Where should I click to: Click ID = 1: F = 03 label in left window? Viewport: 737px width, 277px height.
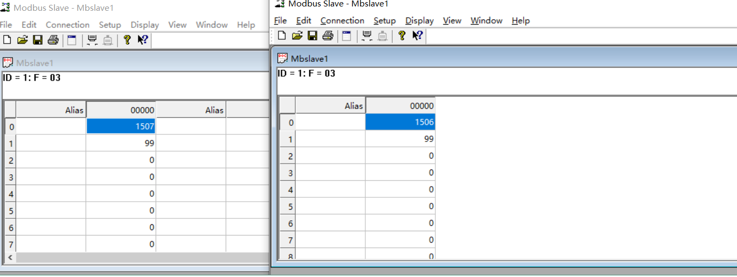pos(31,77)
